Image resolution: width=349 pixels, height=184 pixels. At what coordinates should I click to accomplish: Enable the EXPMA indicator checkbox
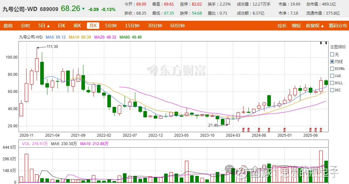pos(332,69)
